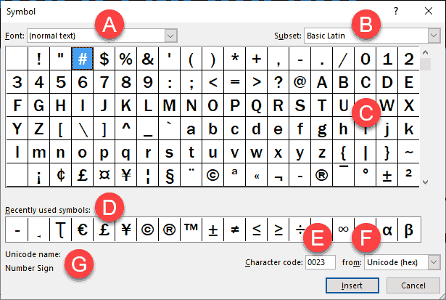The height and width of the screenshot is (300, 446).
Task: Pick the digit 7 symbol
Action: (104, 82)
